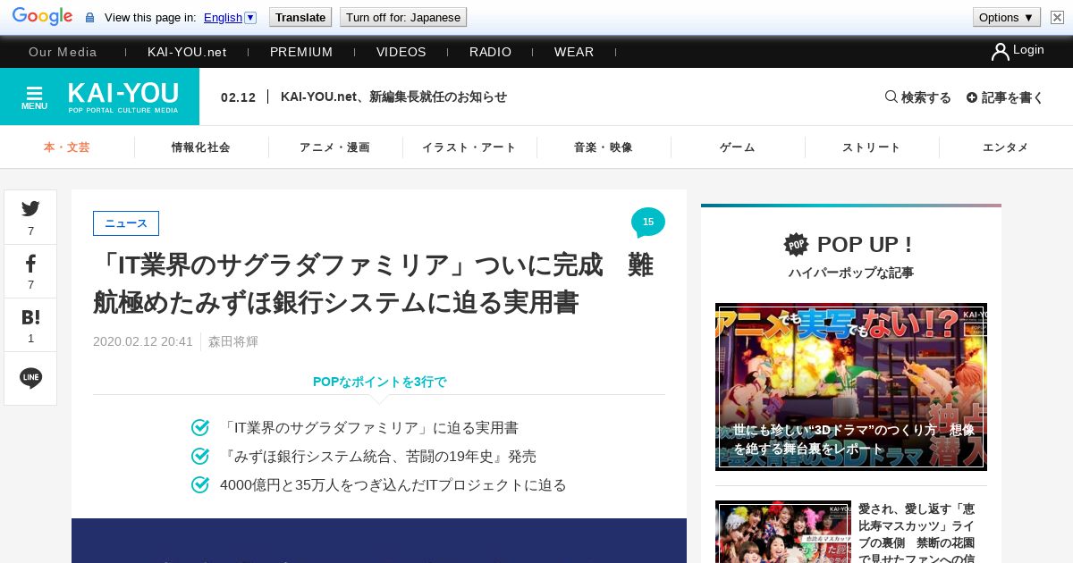Screen dimensions: 1073x563
Task: Select the 本・文芸 category tab
Action: click(x=67, y=147)
